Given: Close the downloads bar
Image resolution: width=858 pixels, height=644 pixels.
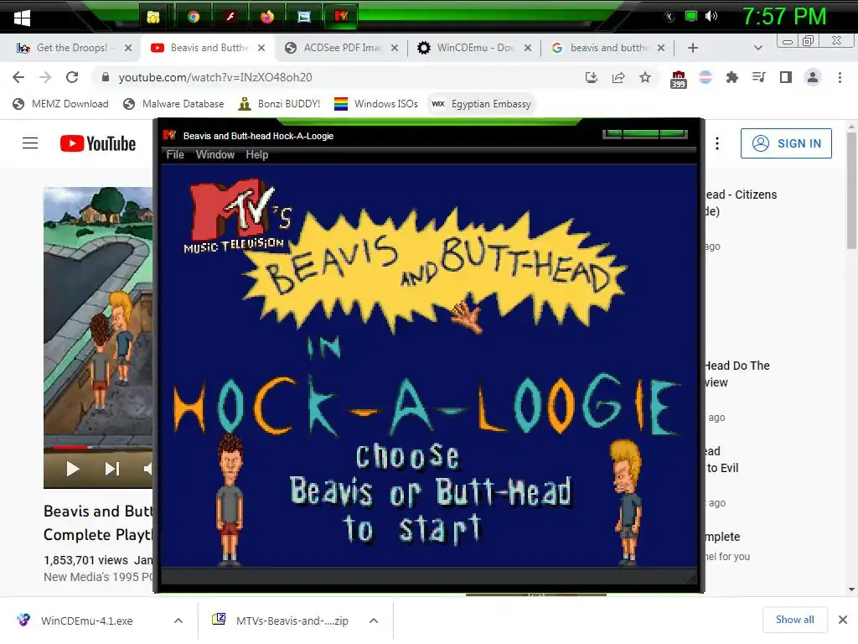Looking at the screenshot, I should click(x=843, y=620).
